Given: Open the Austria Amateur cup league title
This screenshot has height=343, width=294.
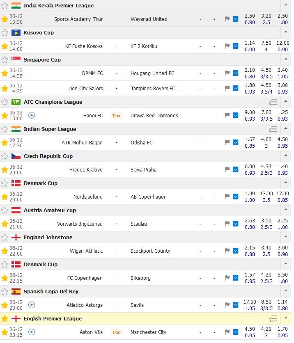Looking at the screenshot, I should coord(48,210).
